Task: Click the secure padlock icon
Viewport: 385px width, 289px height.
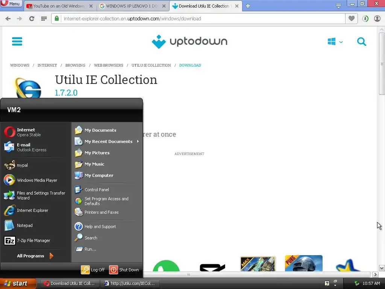Action: [x=57, y=18]
